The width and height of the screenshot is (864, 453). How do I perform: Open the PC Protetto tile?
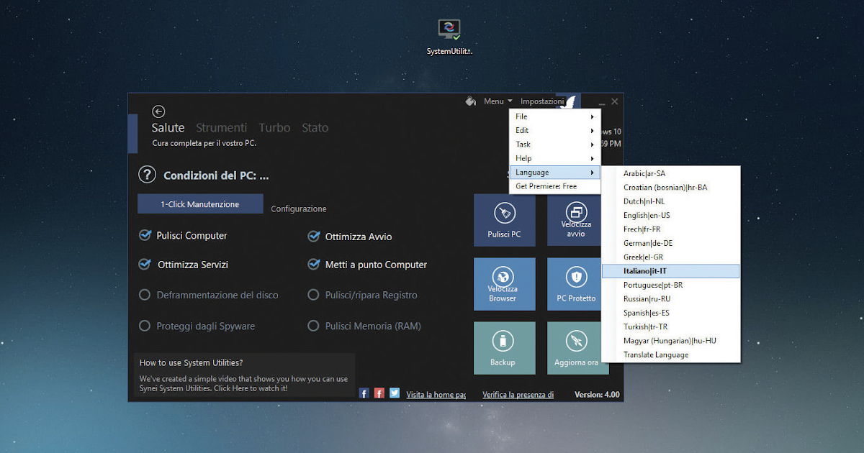574,284
